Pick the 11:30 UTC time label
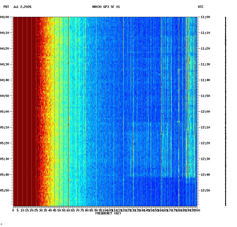The height and width of the screenshot is (227, 237). coord(205,64)
